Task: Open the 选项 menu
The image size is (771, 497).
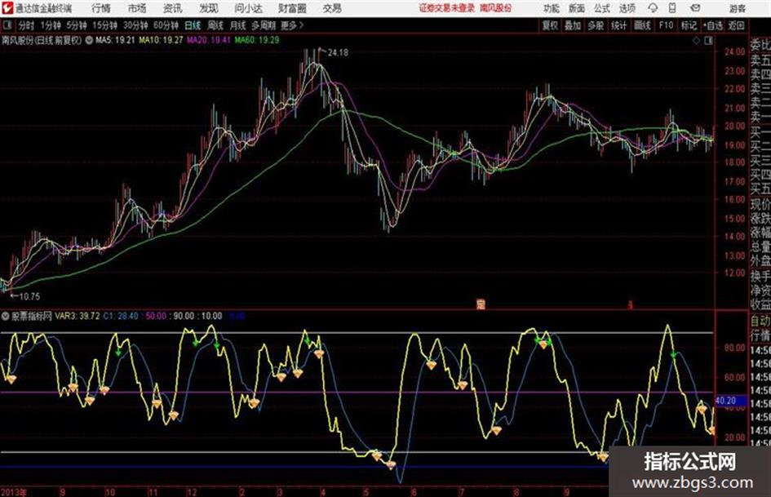Action: click(627, 8)
